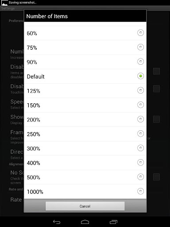170x227 pixels.
Task: Select the 250% option
Action: click(x=85, y=134)
